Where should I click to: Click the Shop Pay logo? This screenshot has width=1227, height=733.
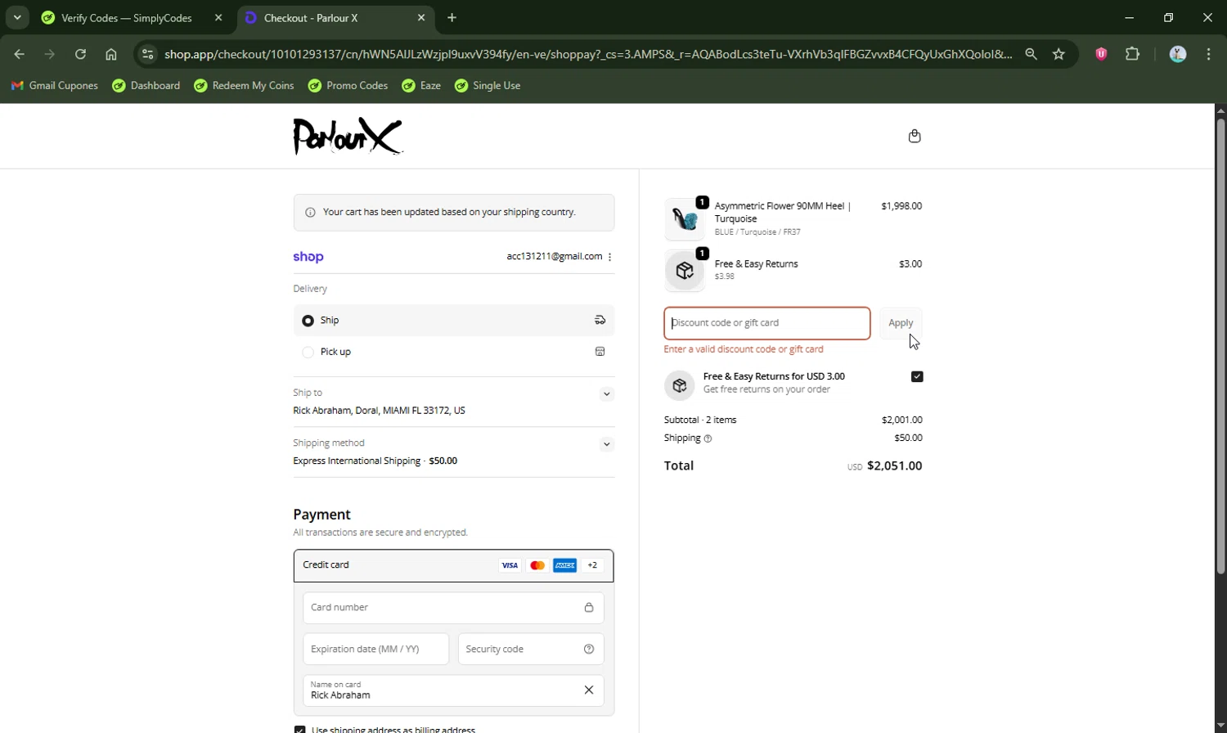(308, 257)
